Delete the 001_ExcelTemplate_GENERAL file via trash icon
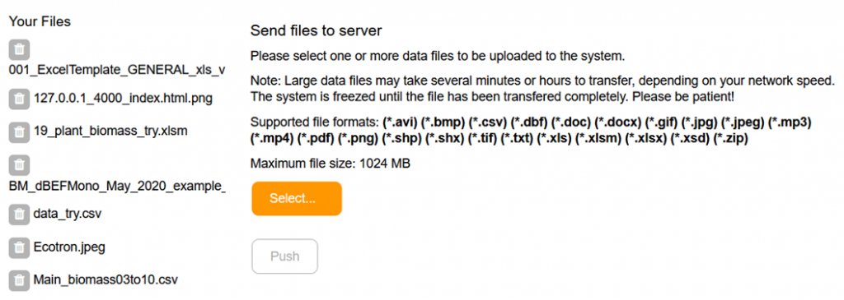Screen dimensions: 844x300 [x=19, y=49]
